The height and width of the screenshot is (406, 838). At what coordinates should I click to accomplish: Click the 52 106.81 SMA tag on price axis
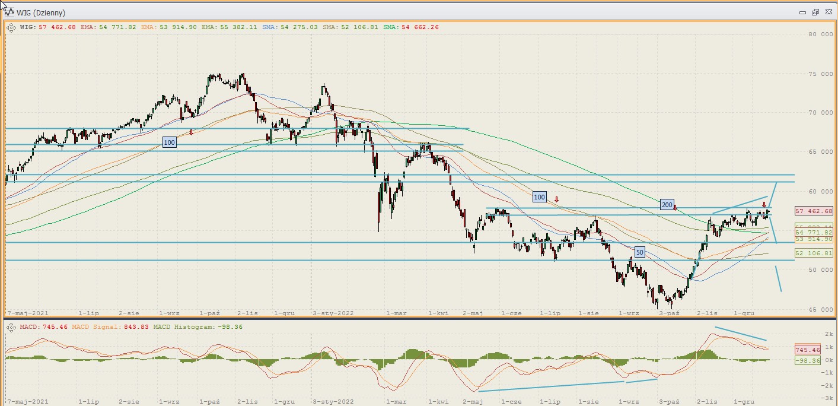point(814,253)
